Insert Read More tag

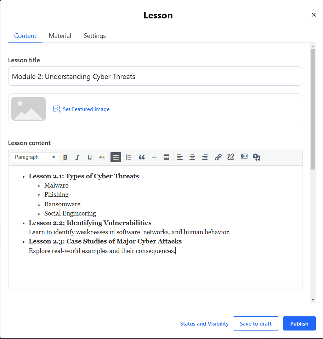[166, 157]
